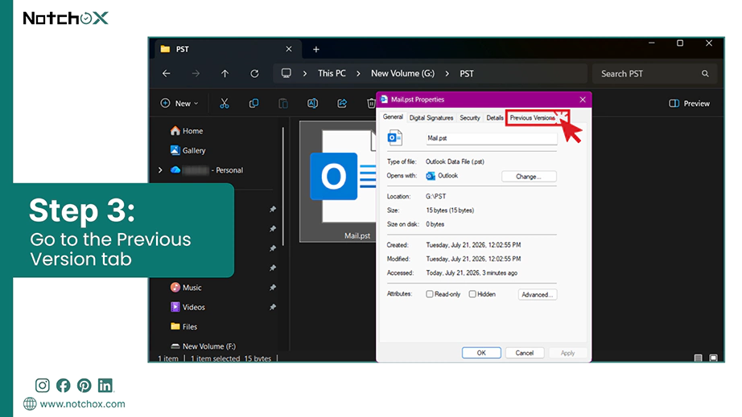Click This PC in the address bar

pyautogui.click(x=332, y=74)
